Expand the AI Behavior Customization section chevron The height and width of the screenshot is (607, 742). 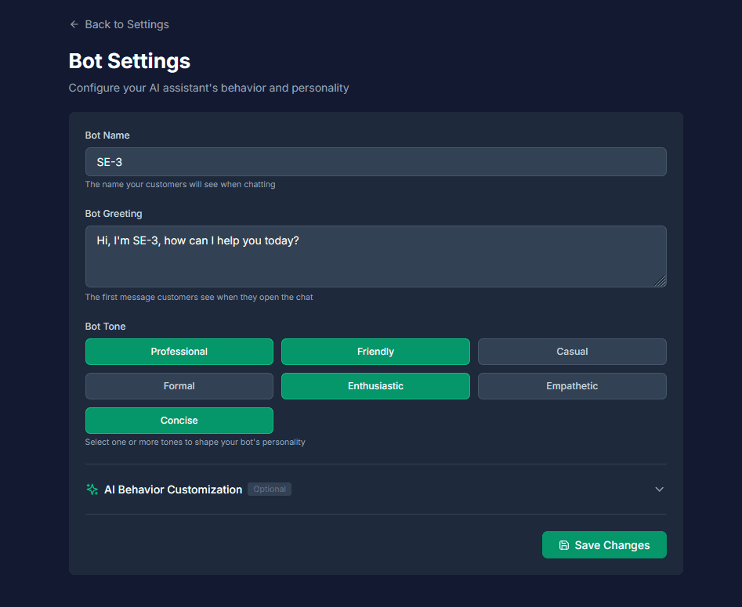659,489
